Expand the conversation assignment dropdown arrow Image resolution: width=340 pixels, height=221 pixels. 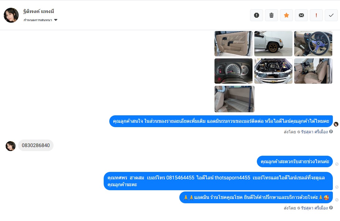tap(56, 20)
